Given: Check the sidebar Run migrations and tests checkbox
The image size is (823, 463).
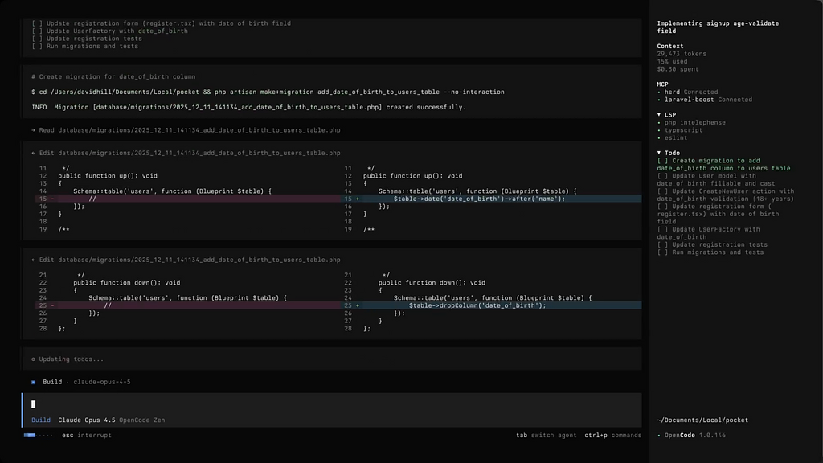Looking at the screenshot, I should tap(662, 252).
